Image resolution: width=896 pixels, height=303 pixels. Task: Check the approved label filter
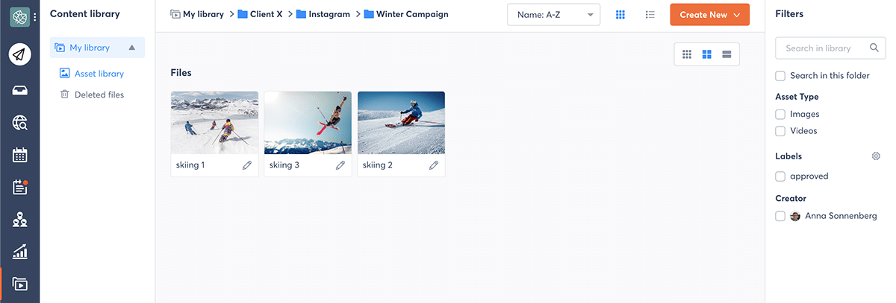tap(780, 176)
